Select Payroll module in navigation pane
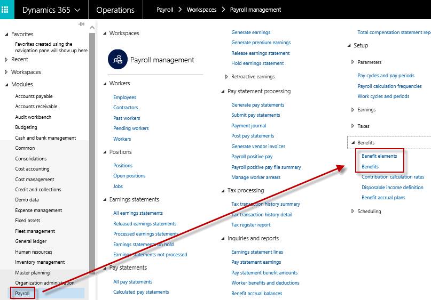Screen dimensions: 431x300 [x=22, y=294]
